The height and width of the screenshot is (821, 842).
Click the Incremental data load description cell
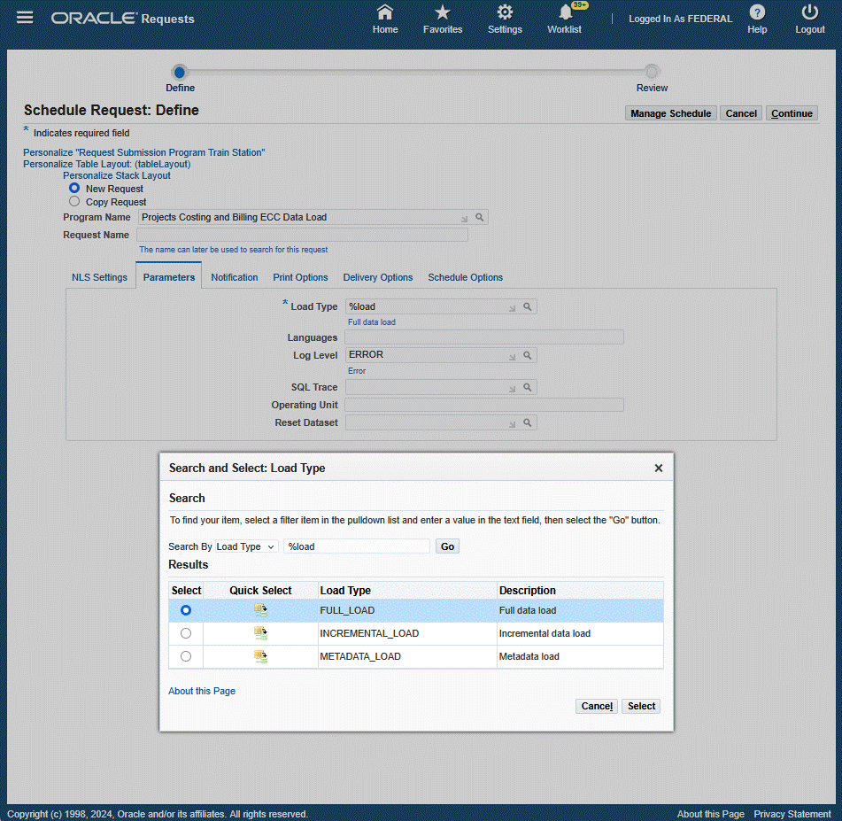pyautogui.click(x=580, y=633)
